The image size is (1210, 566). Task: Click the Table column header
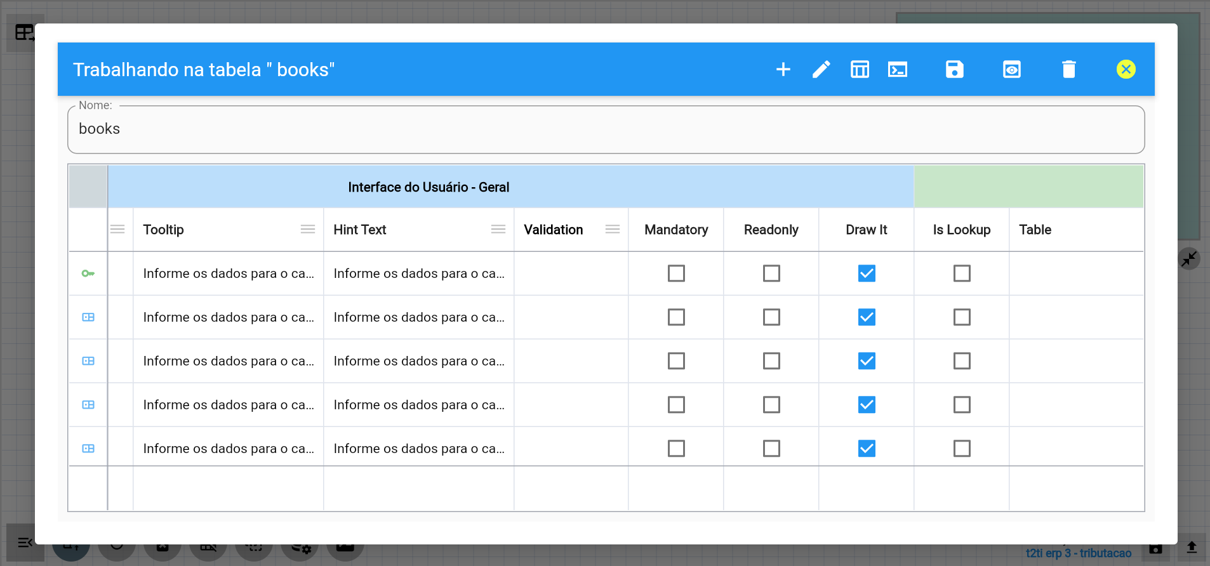1035,230
